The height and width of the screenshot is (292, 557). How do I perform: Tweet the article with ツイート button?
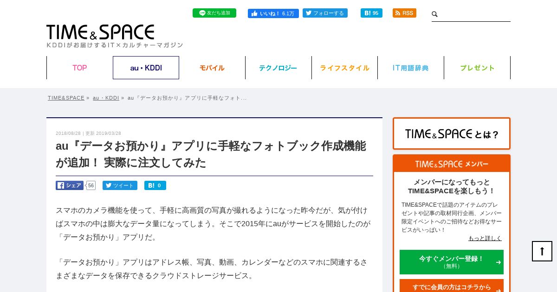click(x=120, y=185)
